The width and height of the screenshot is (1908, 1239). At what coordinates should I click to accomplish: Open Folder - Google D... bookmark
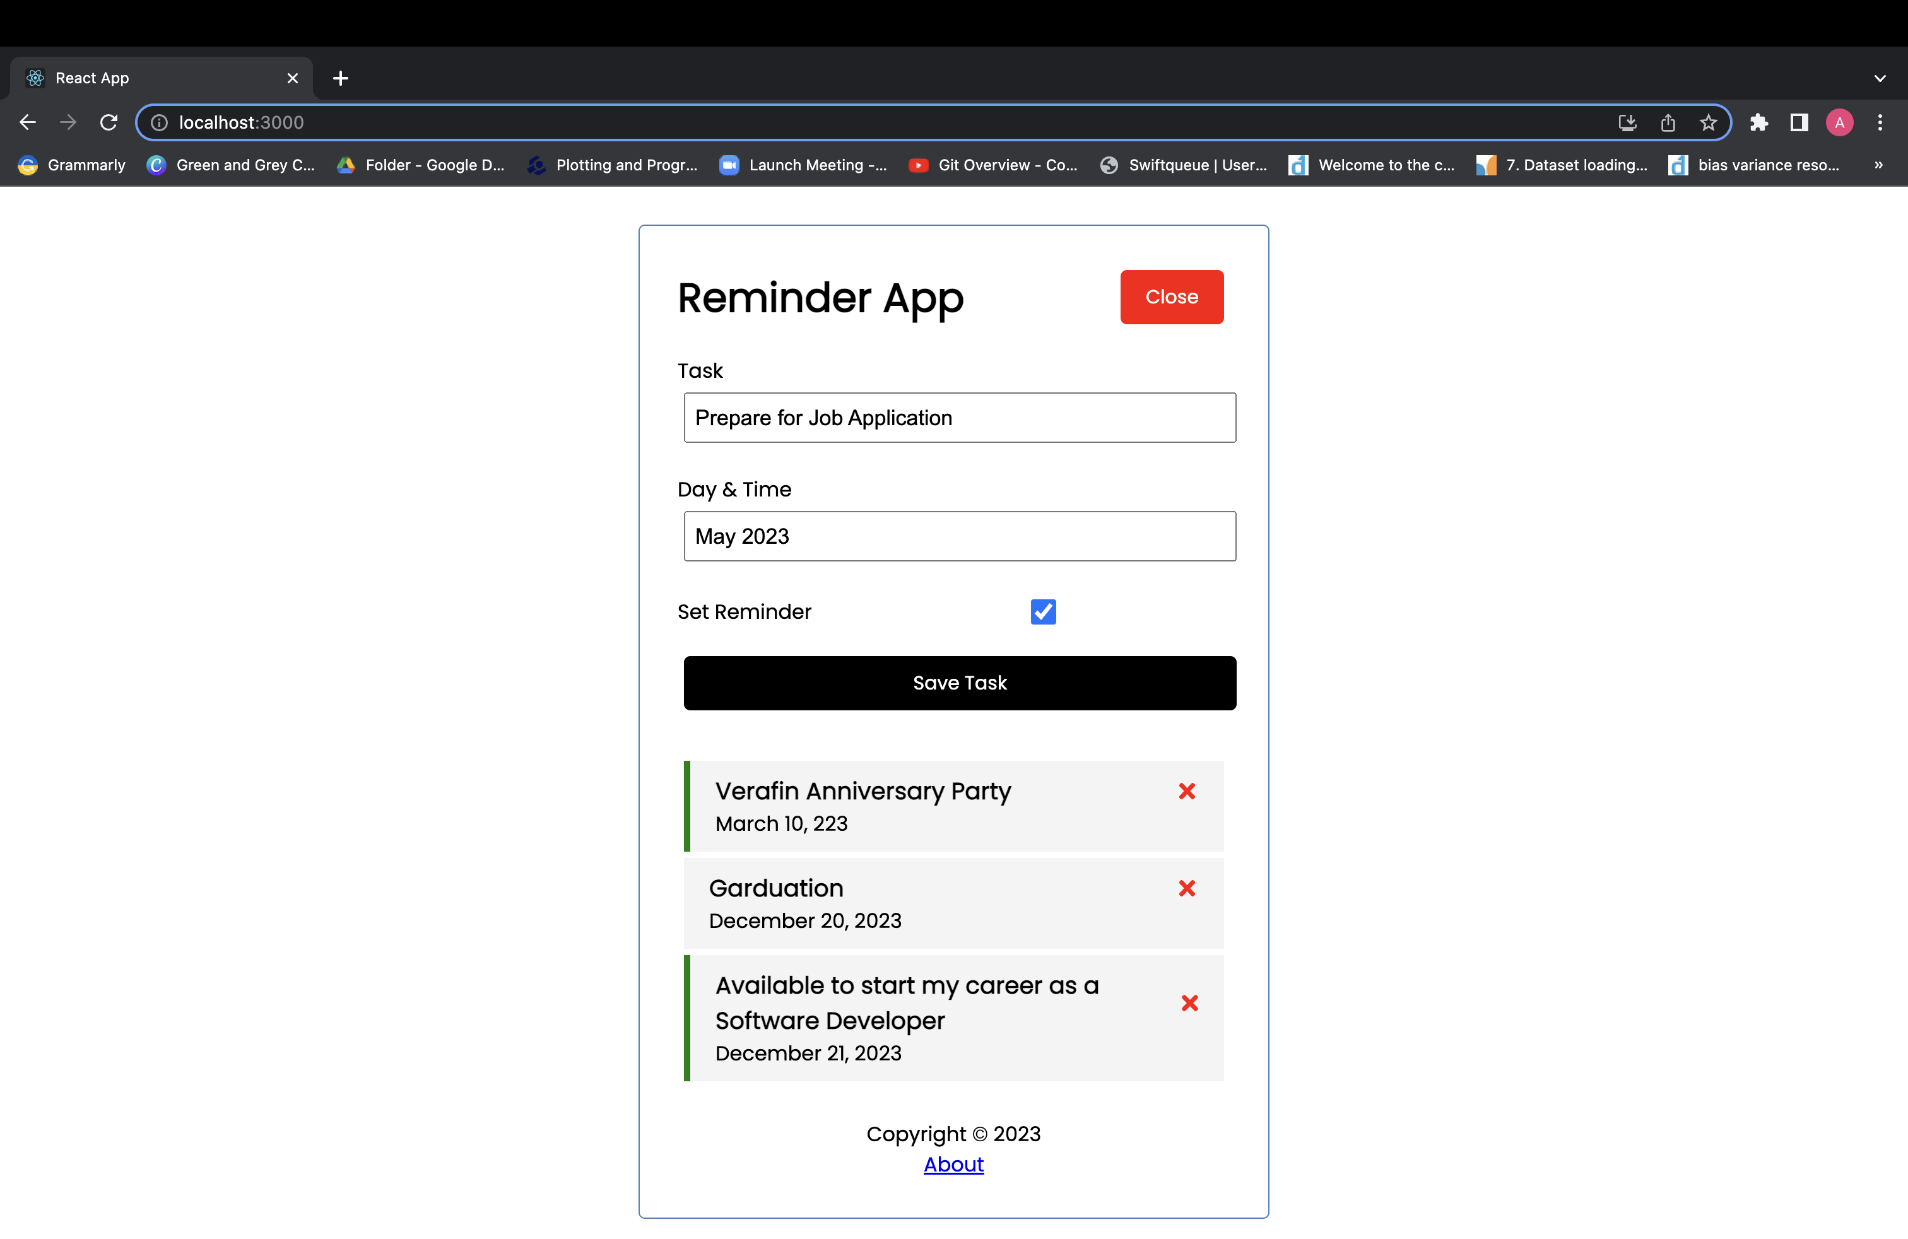(420, 165)
